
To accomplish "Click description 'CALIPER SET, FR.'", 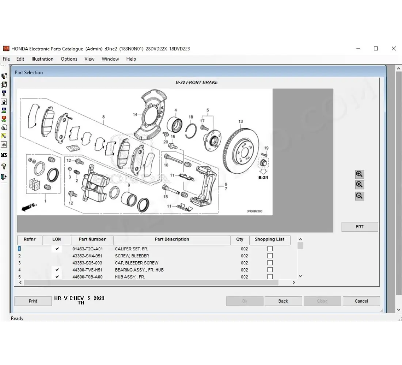I will point(132,249).
